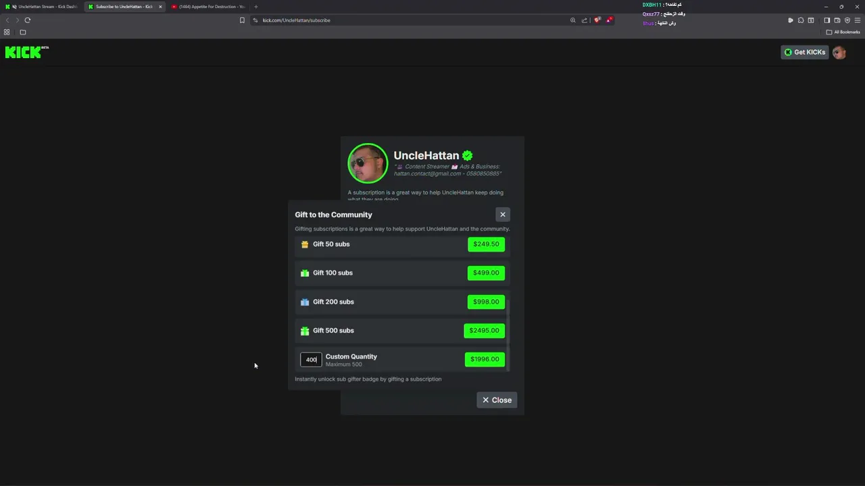Open the Brave Wallet icon

pyautogui.click(x=837, y=20)
